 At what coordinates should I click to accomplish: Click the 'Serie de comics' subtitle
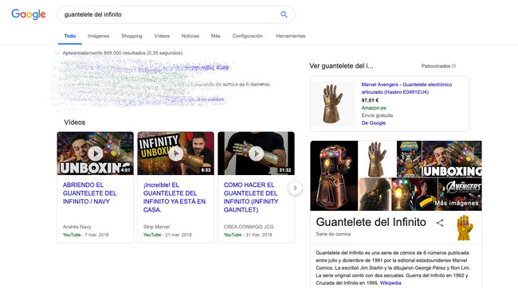click(x=333, y=234)
